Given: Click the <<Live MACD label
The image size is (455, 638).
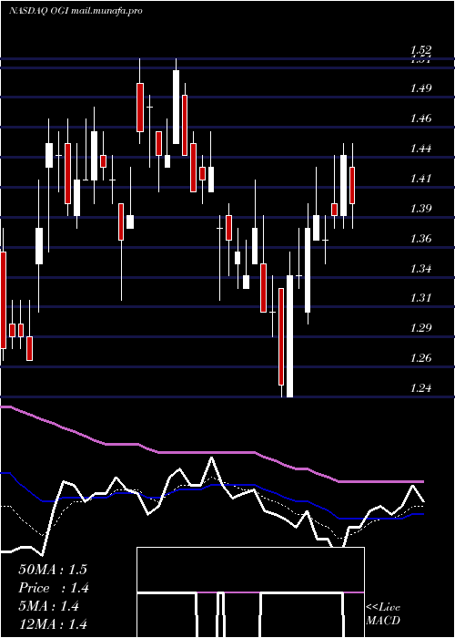Looking at the screenshot, I should (x=383, y=613).
